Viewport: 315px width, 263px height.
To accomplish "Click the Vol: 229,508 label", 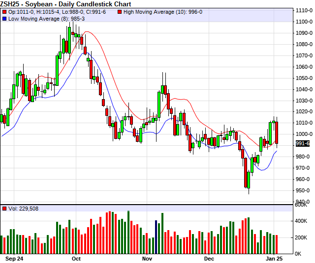I will coord(24,209).
